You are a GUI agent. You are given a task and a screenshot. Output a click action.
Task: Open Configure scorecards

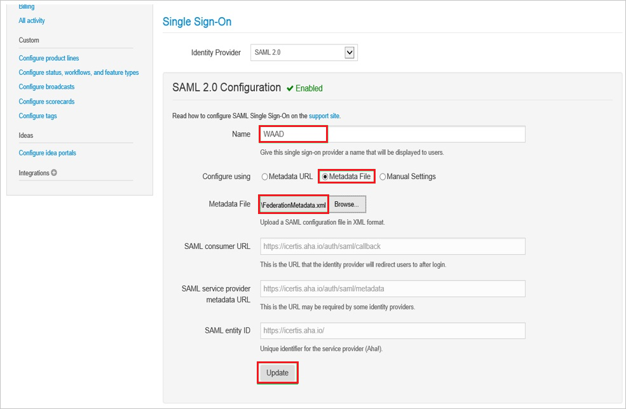46,101
